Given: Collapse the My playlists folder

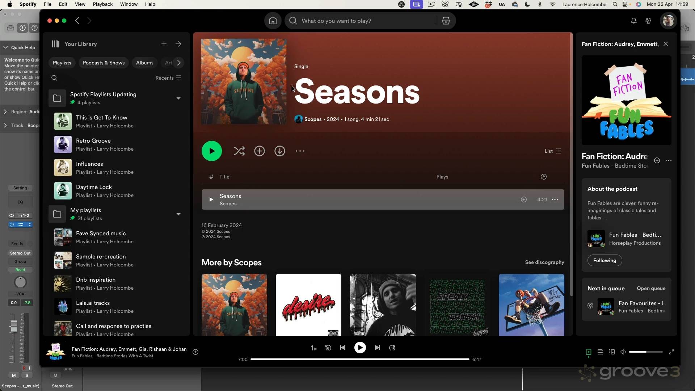Looking at the screenshot, I should point(178,214).
